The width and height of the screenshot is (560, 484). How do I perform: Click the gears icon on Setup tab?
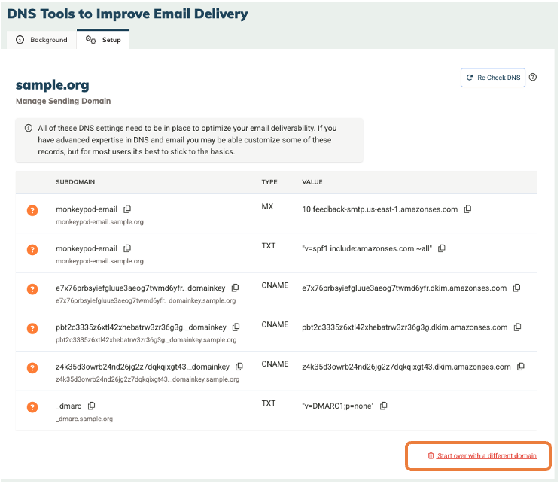pyautogui.click(x=91, y=40)
